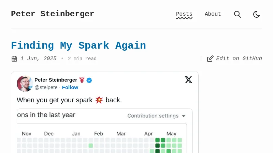Go to the Posts page

[x=184, y=14]
